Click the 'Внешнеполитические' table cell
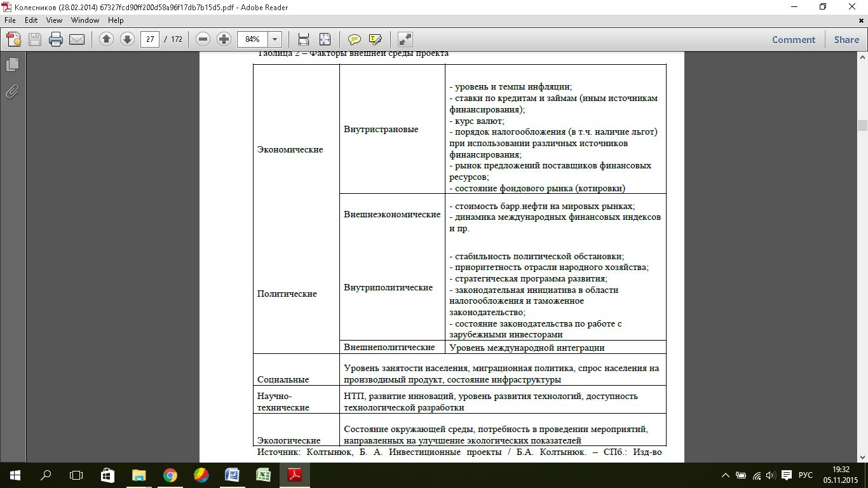The height and width of the screenshot is (488, 868). click(392, 348)
